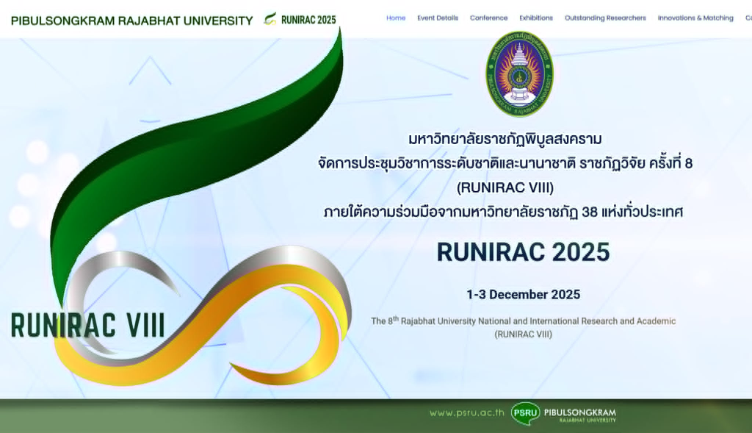752x433 pixels.
Task: Click the partially visible rightmost navigation item
Action: click(x=748, y=18)
